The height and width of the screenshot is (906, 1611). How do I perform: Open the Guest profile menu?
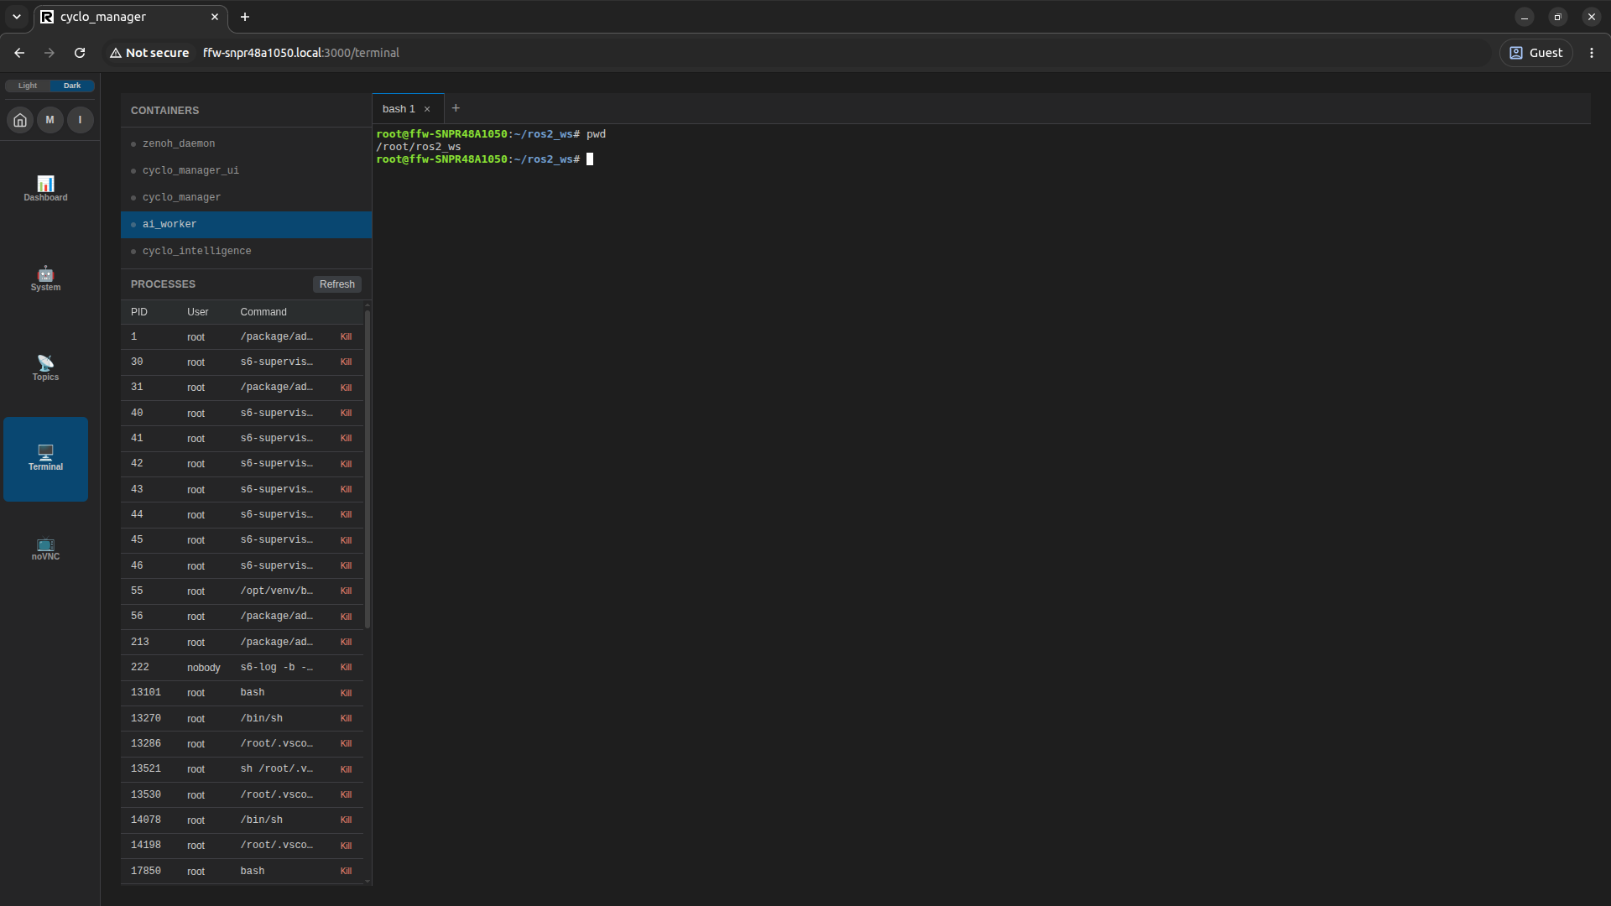1536,53
